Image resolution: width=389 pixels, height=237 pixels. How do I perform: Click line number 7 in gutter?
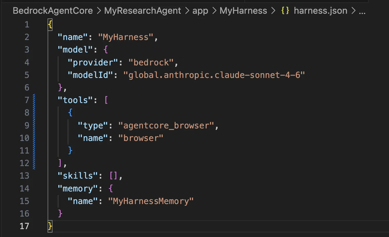point(27,100)
